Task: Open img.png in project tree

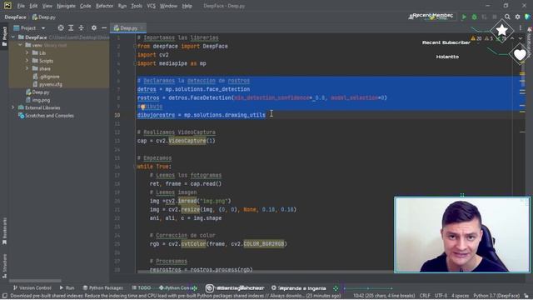Action: coord(38,100)
